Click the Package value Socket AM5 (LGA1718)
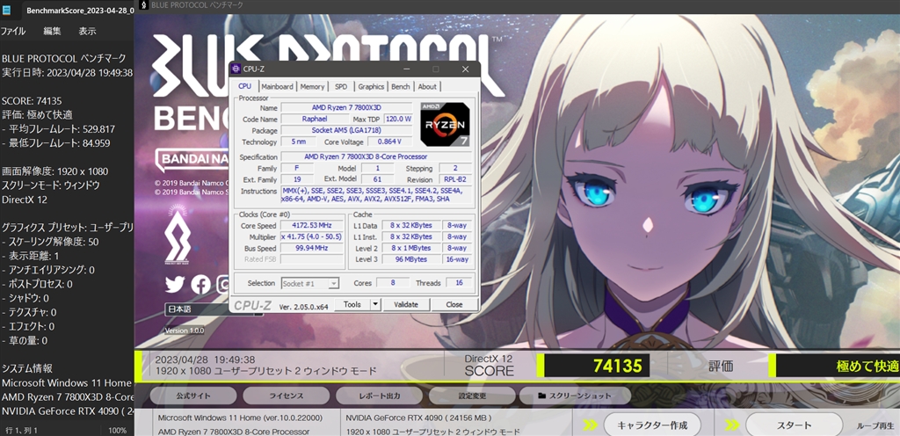900x436 pixels. 346,130
